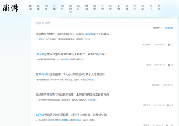
Task: Open the 生活 nav item
Action: pyautogui.click(x=103, y=8)
